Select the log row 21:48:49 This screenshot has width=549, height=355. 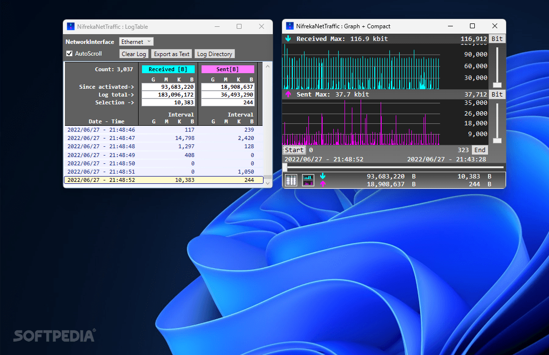(x=164, y=155)
